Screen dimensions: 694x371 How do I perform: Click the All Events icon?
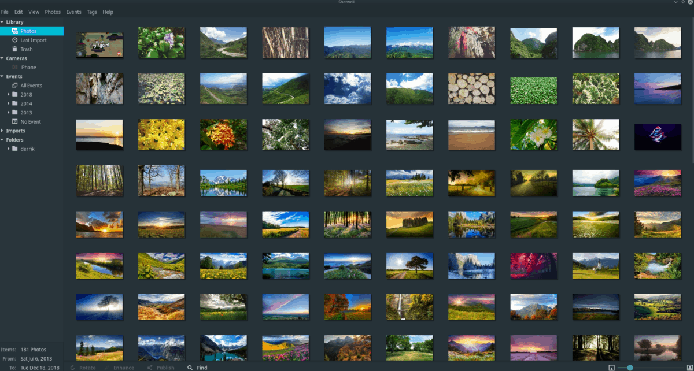coord(15,86)
